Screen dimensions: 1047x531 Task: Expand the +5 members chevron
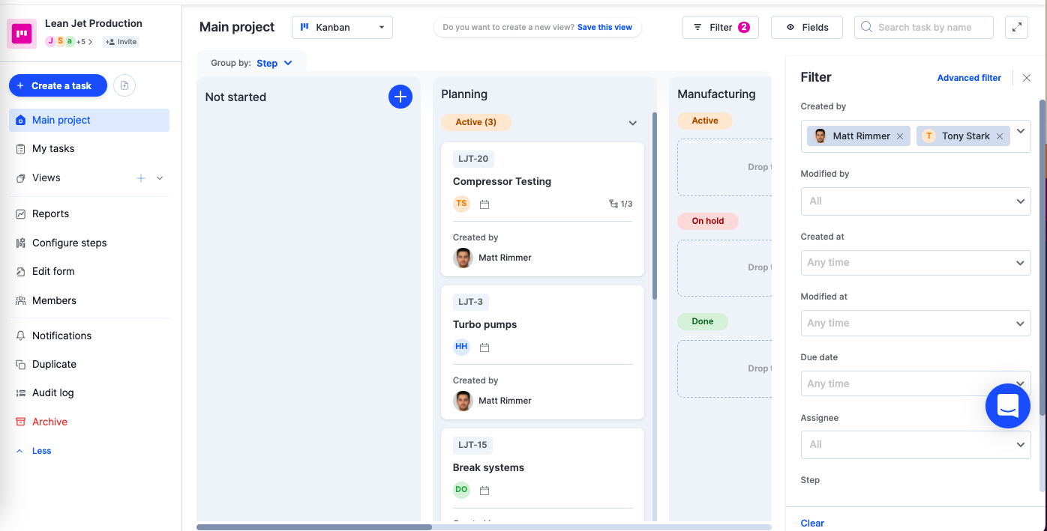tap(91, 42)
